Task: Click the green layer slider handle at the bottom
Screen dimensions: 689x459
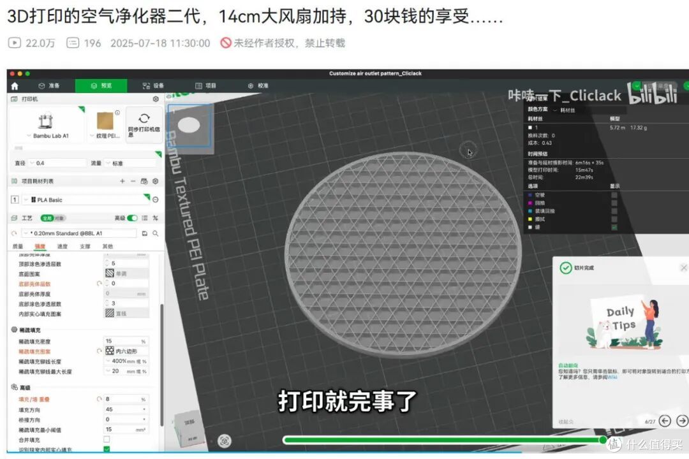Action: point(603,440)
